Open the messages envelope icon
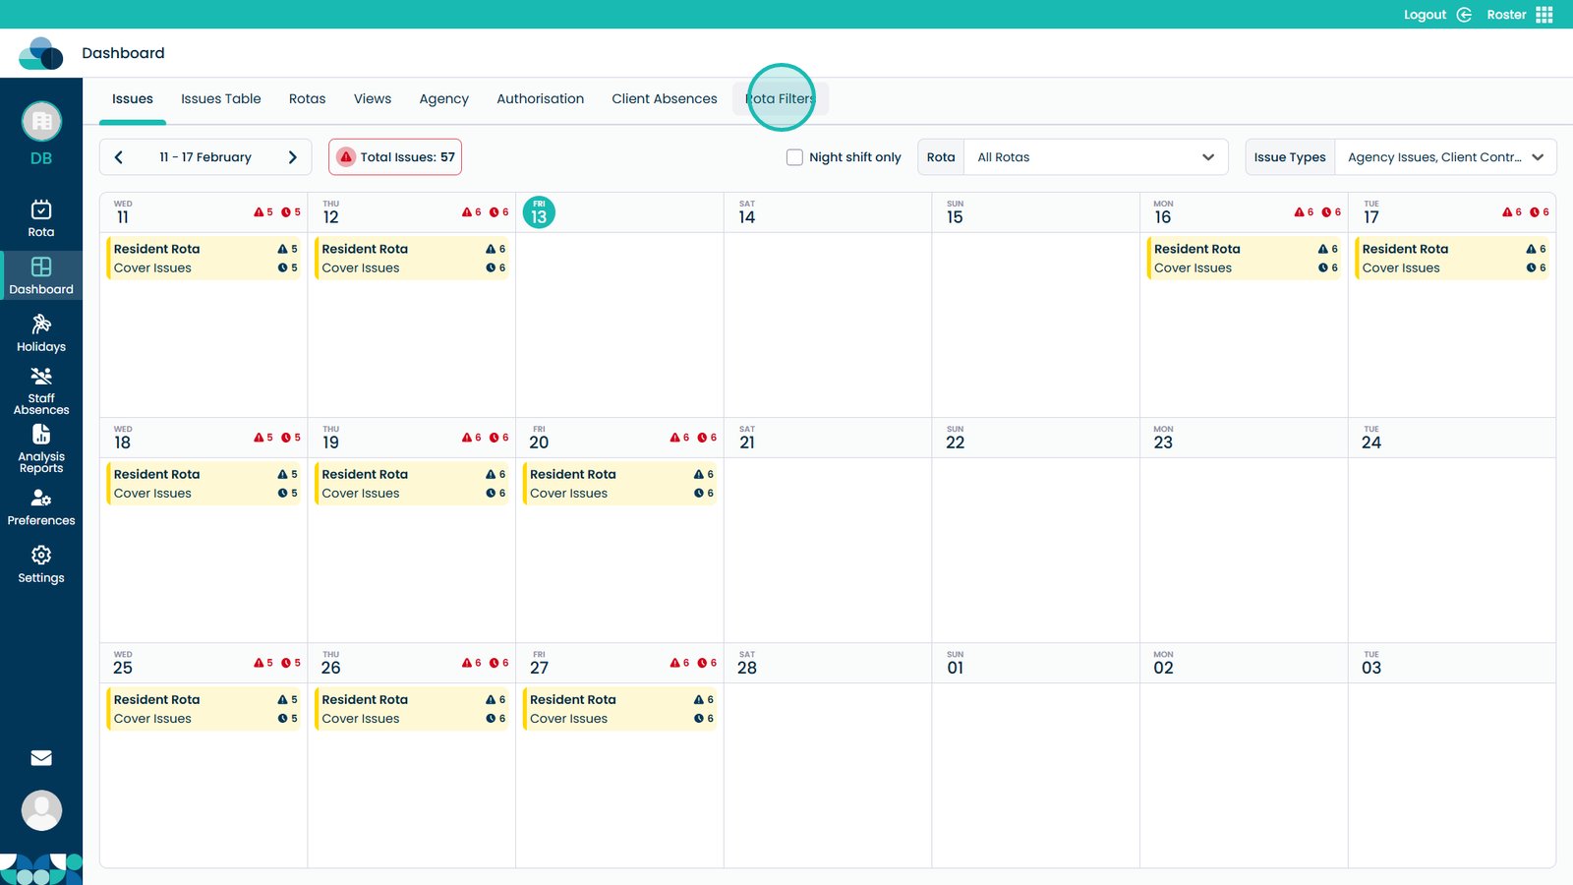This screenshot has height=885, width=1573. 41,758
